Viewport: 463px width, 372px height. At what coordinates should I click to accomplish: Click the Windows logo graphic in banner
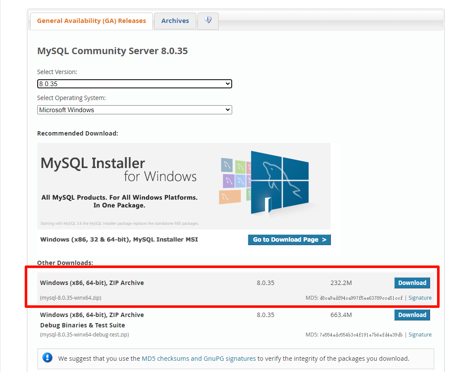click(280, 182)
